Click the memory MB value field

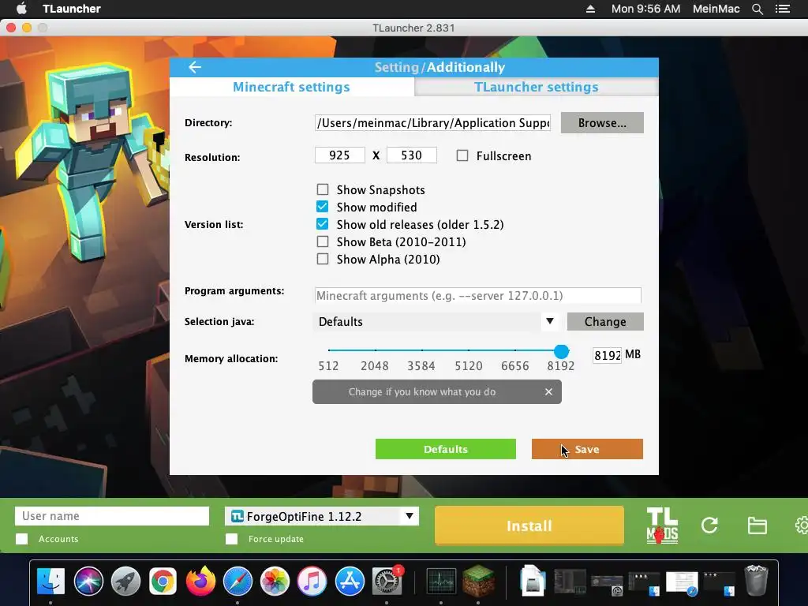coord(607,355)
